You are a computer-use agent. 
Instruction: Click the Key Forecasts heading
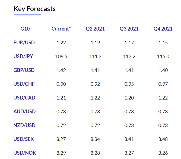tap(34, 9)
